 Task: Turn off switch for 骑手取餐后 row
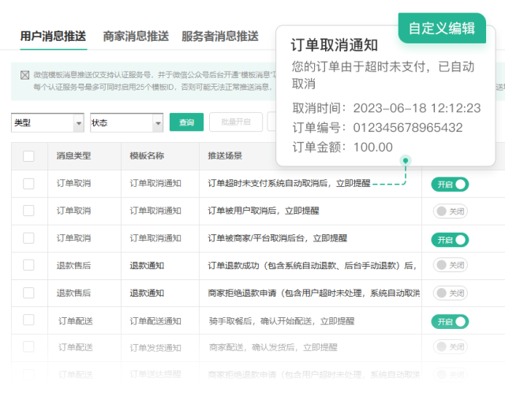450,322
